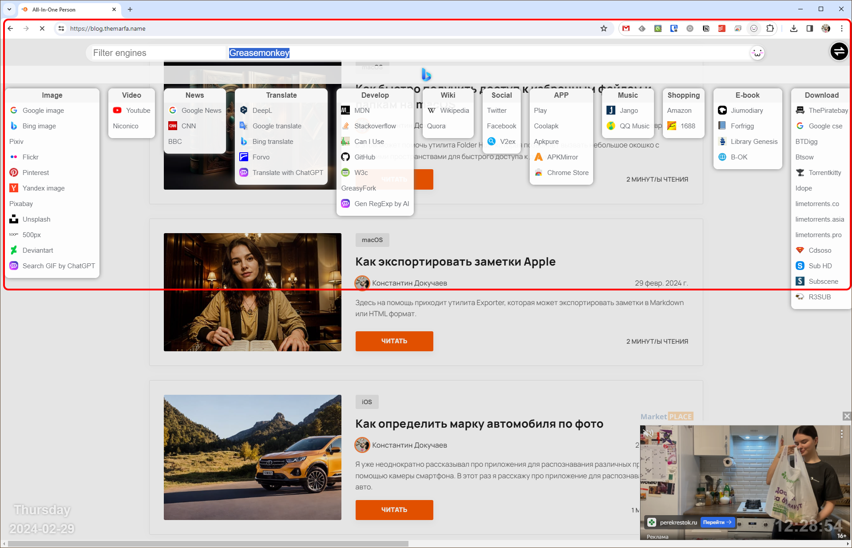Open the Chrome profile avatar
The height and width of the screenshot is (548, 852).
click(826, 28)
